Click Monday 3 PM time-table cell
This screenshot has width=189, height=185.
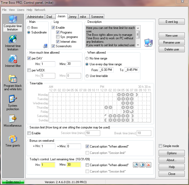click(115, 94)
